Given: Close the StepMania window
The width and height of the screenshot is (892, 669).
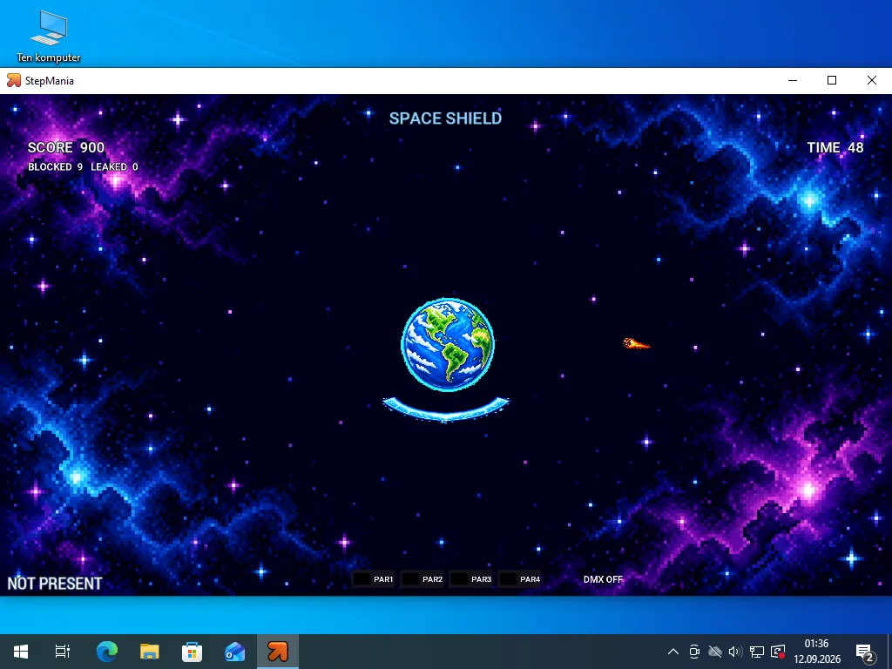Looking at the screenshot, I should 871,80.
